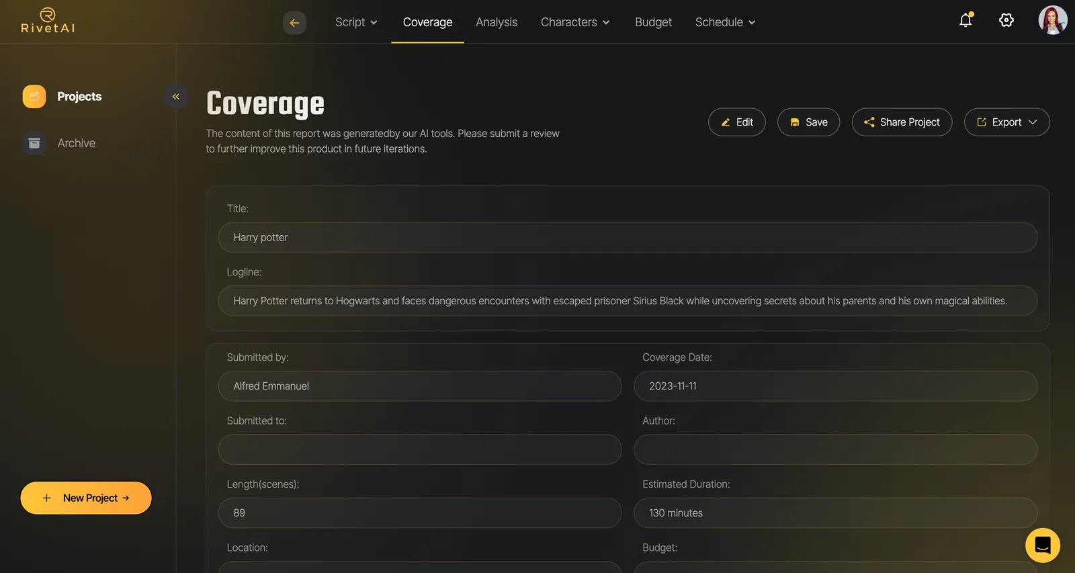The width and height of the screenshot is (1075, 573).
Task: Open Projects in the sidebar
Action: (79, 97)
